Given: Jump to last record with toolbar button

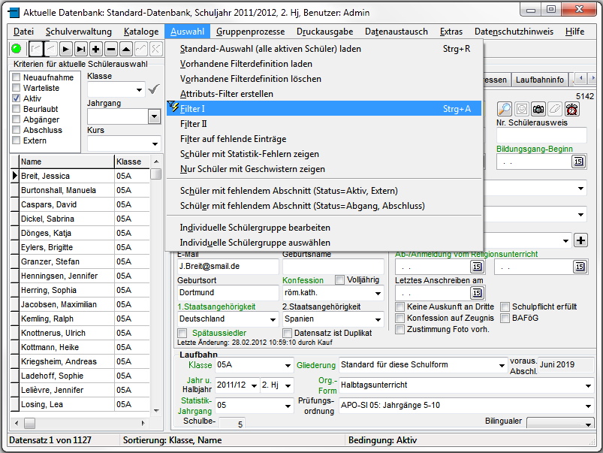Looking at the screenshot, I should pyautogui.click(x=81, y=49).
